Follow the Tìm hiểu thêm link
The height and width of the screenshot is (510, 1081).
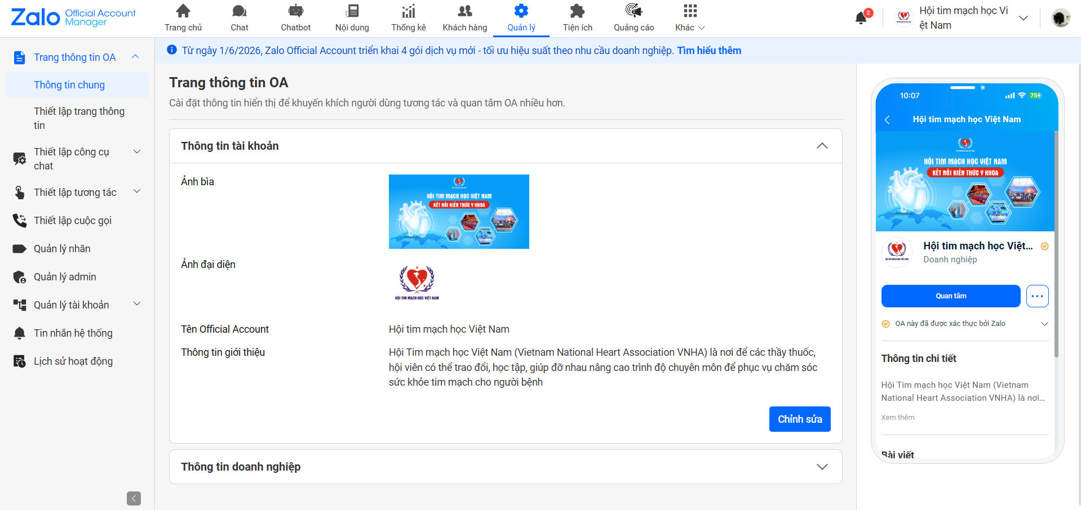pyautogui.click(x=709, y=51)
